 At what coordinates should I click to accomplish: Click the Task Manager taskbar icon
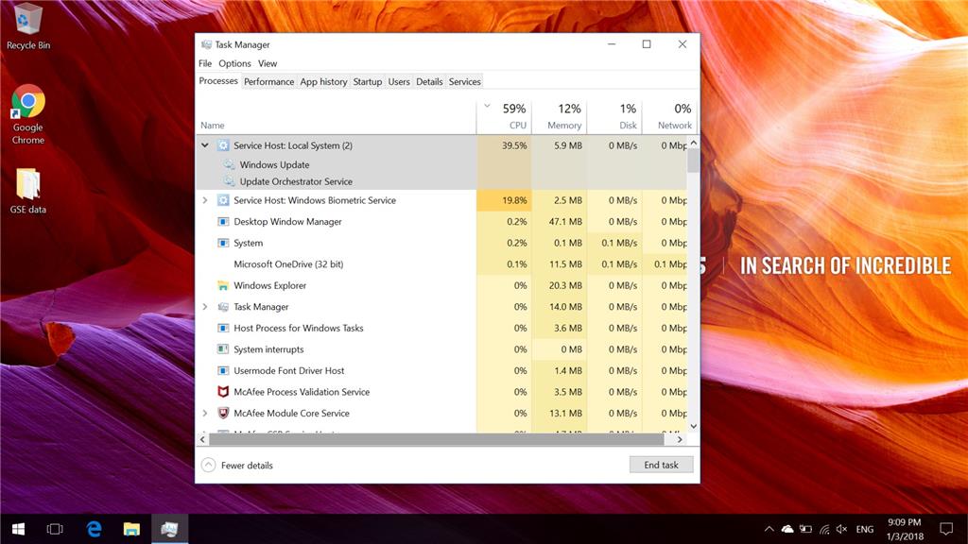click(x=169, y=529)
